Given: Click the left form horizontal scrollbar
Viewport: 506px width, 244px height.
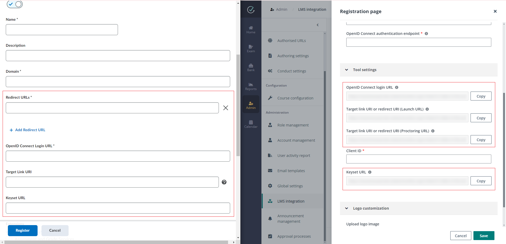Looking at the screenshot, I should click(x=116, y=242).
